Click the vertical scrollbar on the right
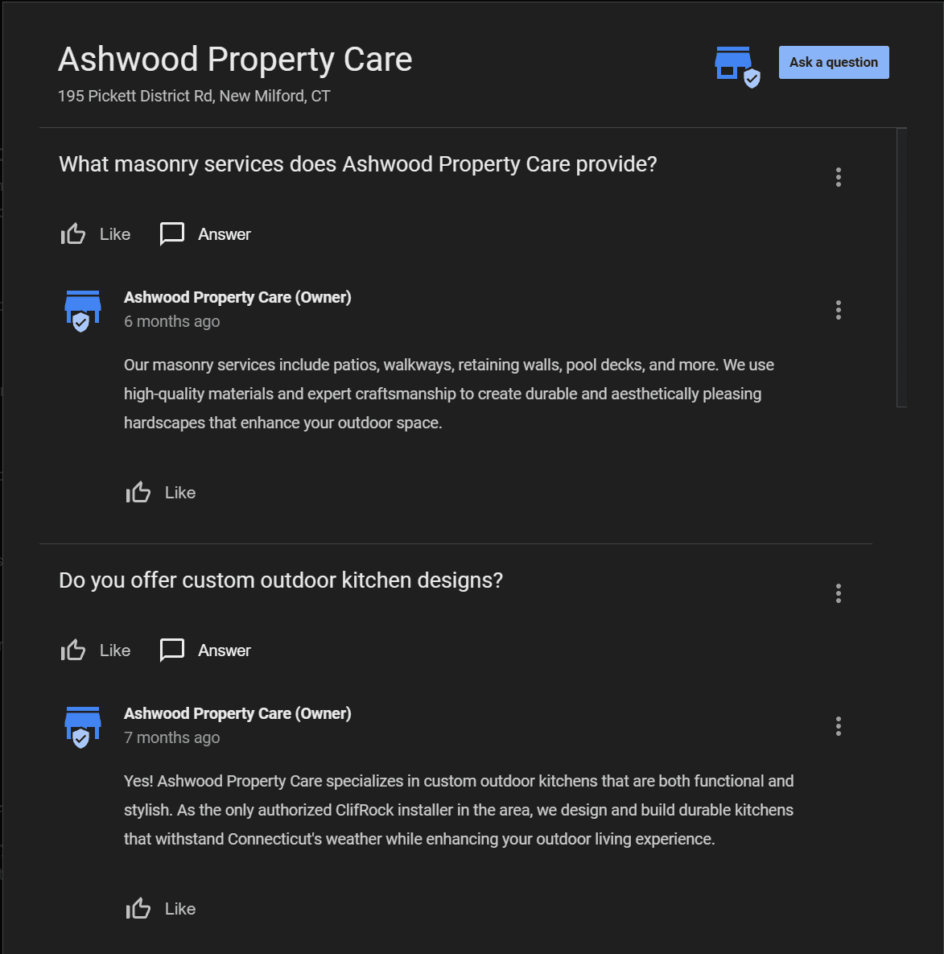 [x=901, y=267]
